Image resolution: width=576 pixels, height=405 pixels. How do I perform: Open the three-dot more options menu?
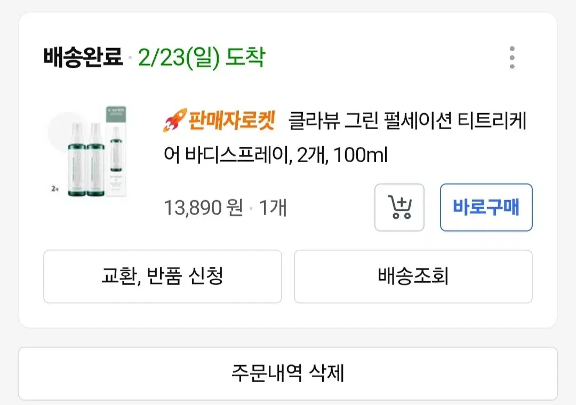[511, 57]
